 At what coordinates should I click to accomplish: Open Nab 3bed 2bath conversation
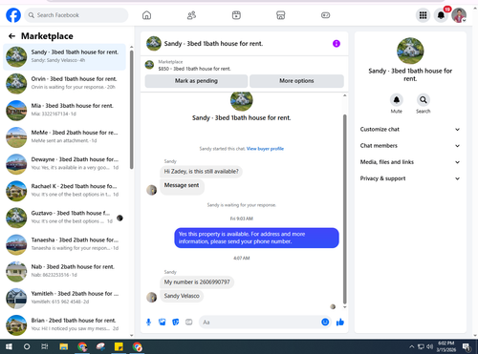coord(65,271)
